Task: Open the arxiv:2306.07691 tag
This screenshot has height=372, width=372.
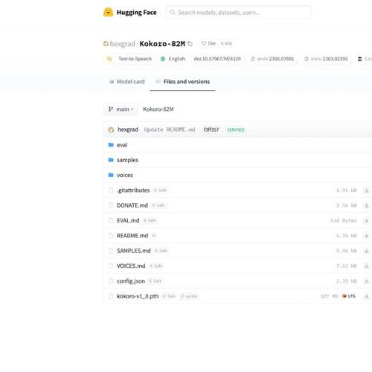Action: pos(272,59)
